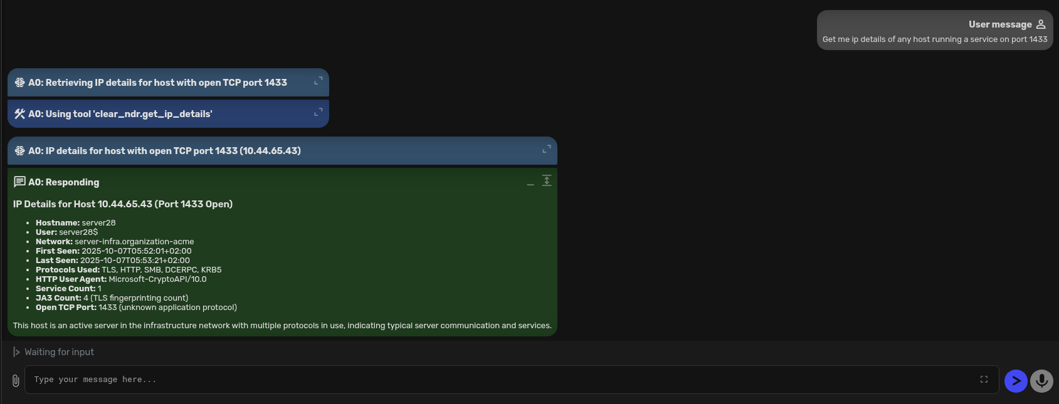1059x404 pixels.
Task: Click the 'Waiting for input' status text
Action: pos(59,352)
